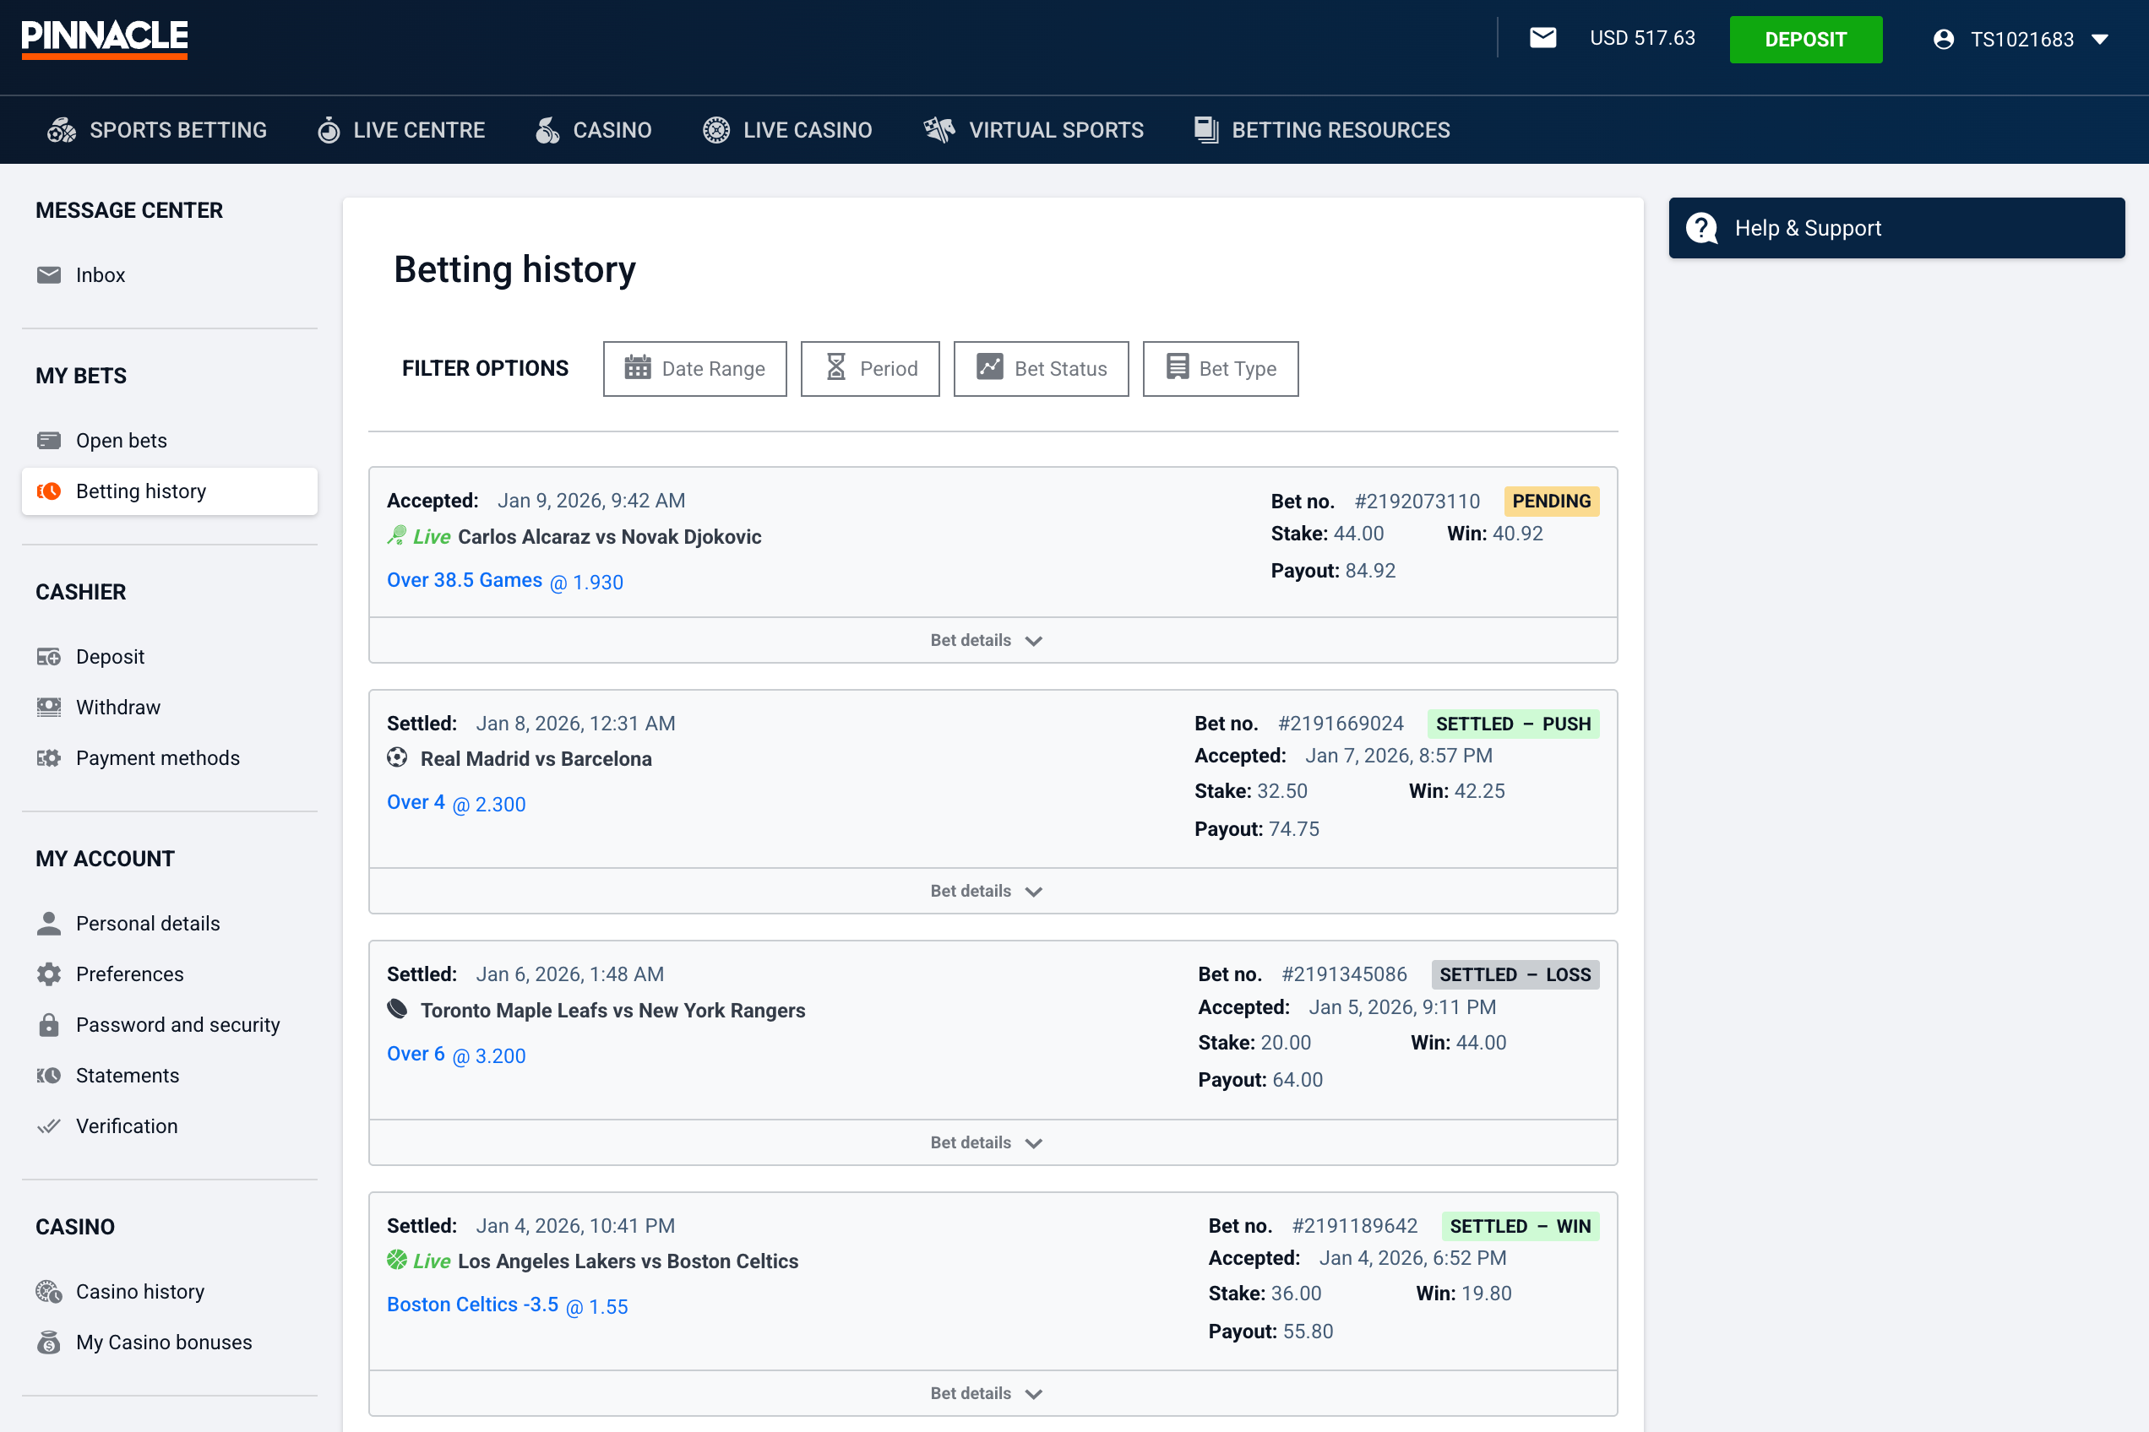This screenshot has width=2149, height=1432.
Task: Click the Deposit cashier icon
Action: 48,656
